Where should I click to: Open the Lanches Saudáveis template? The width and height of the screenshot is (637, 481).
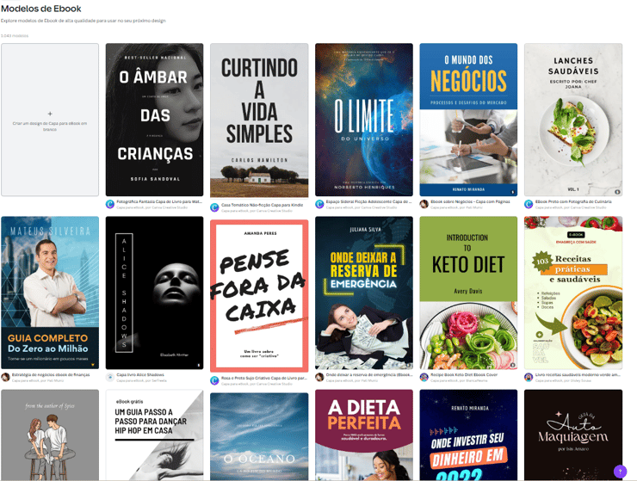click(x=573, y=120)
